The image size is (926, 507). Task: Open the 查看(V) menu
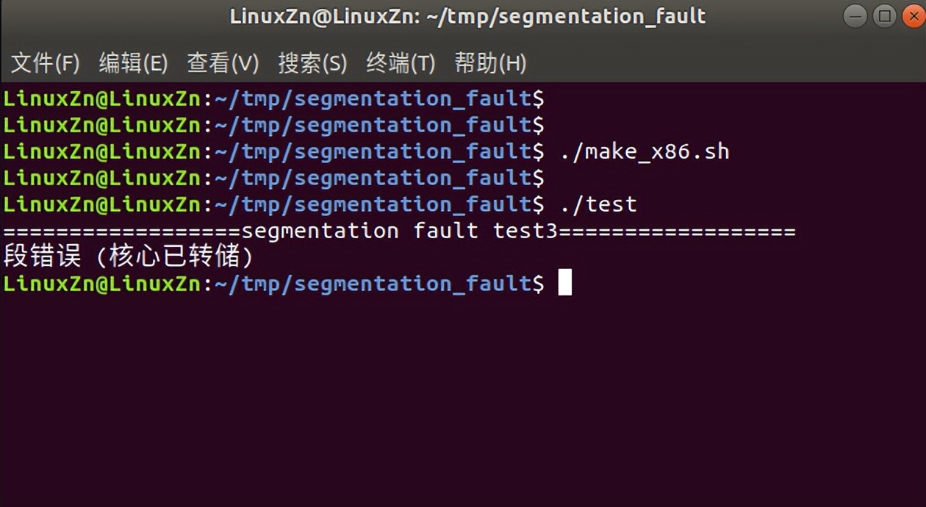pos(223,64)
